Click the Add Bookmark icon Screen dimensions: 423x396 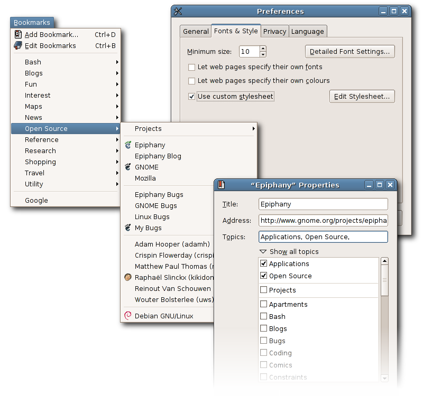click(x=18, y=34)
